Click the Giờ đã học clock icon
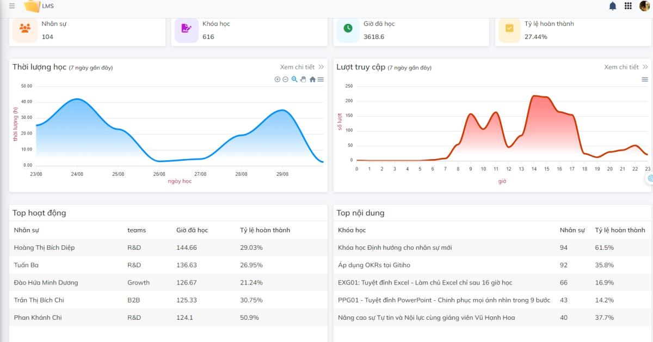This screenshot has height=342, width=653. click(348, 29)
